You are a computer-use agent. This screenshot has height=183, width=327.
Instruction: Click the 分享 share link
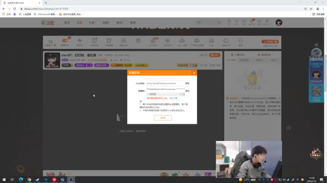click(x=204, y=65)
